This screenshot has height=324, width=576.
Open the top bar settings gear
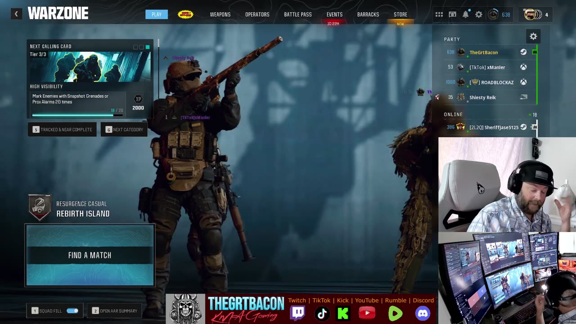click(479, 15)
